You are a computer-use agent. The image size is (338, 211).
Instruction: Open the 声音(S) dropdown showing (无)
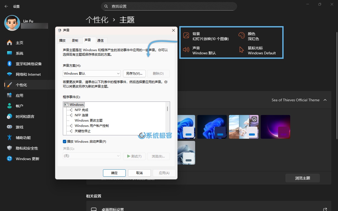pyautogui.click(x=91, y=156)
